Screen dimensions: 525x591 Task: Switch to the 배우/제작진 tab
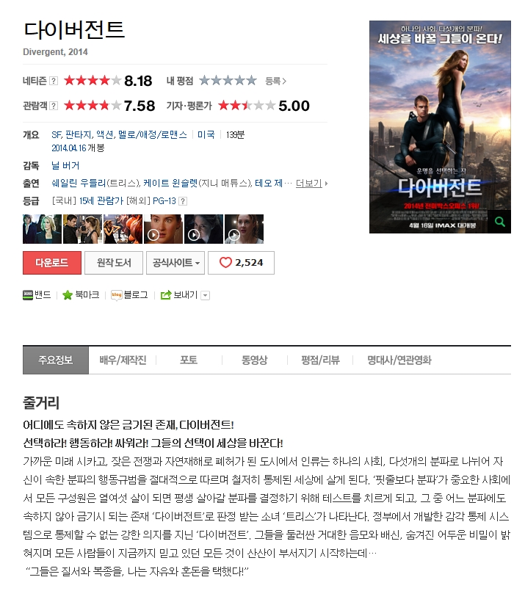(123, 360)
